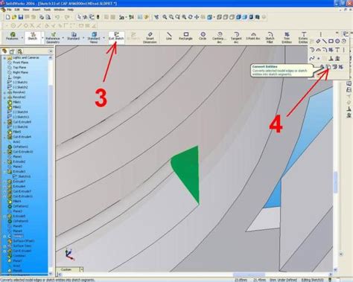Open the Window menu

[59, 10]
